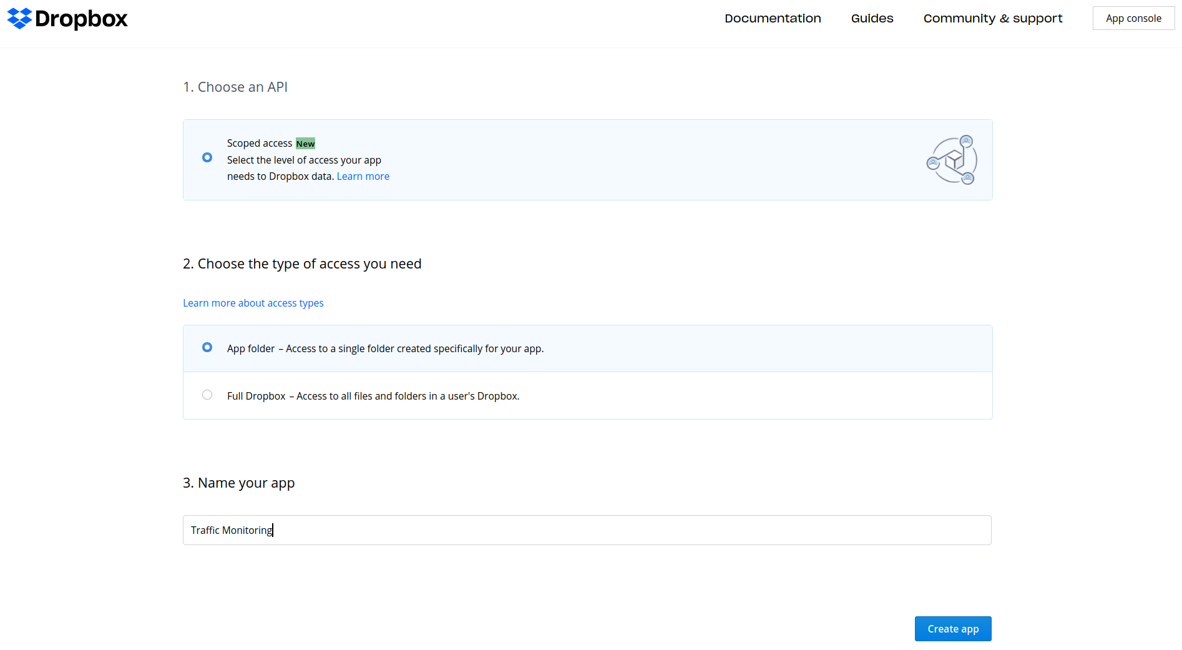Click the Dropbox logo in the header

(67, 19)
